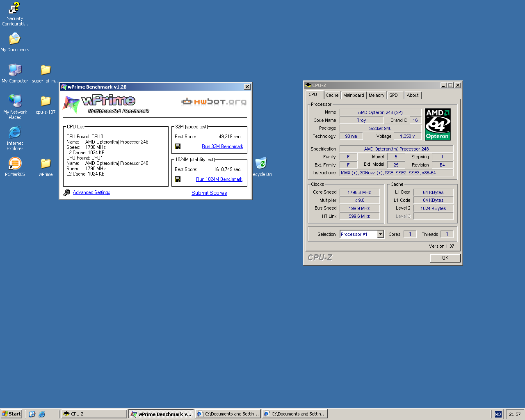This screenshot has width=525, height=420.
Task: Click Level 2 cache value 1024 KBytes
Action: 433,208
